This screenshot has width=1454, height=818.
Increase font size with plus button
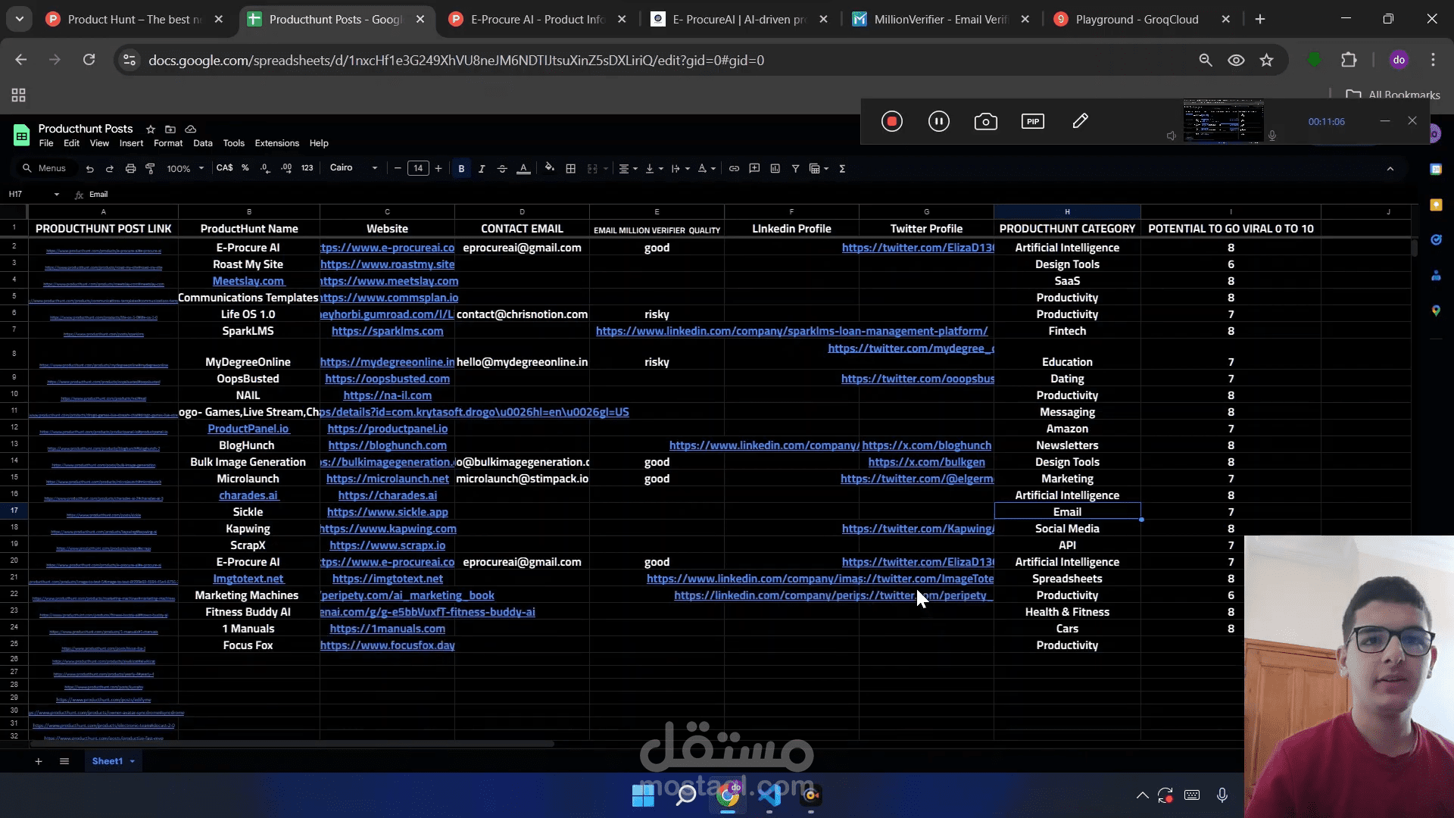pyautogui.click(x=438, y=168)
